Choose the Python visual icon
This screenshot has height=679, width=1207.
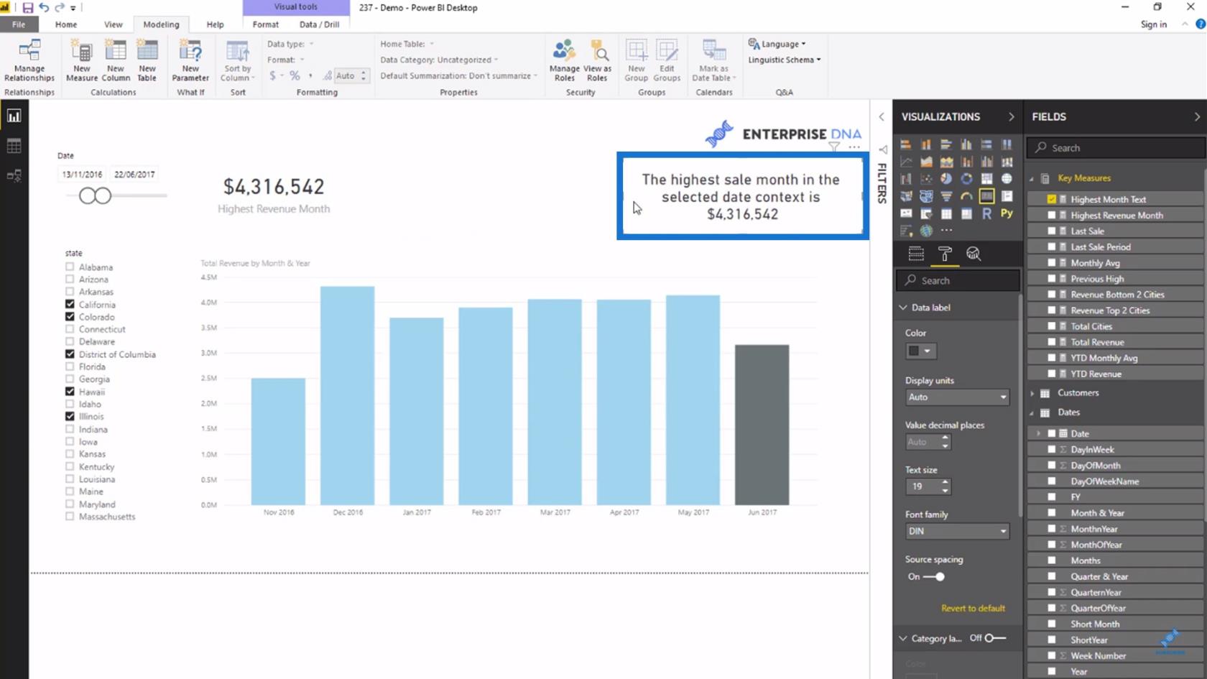click(x=1007, y=213)
